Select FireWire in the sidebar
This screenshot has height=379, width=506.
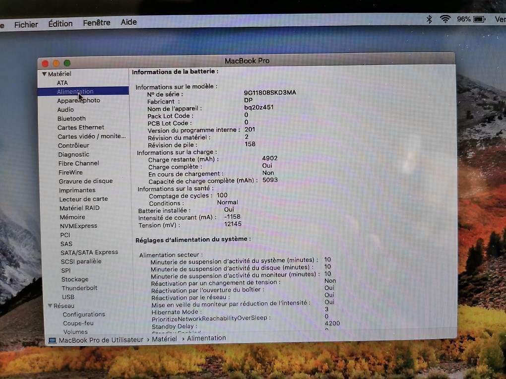point(70,172)
